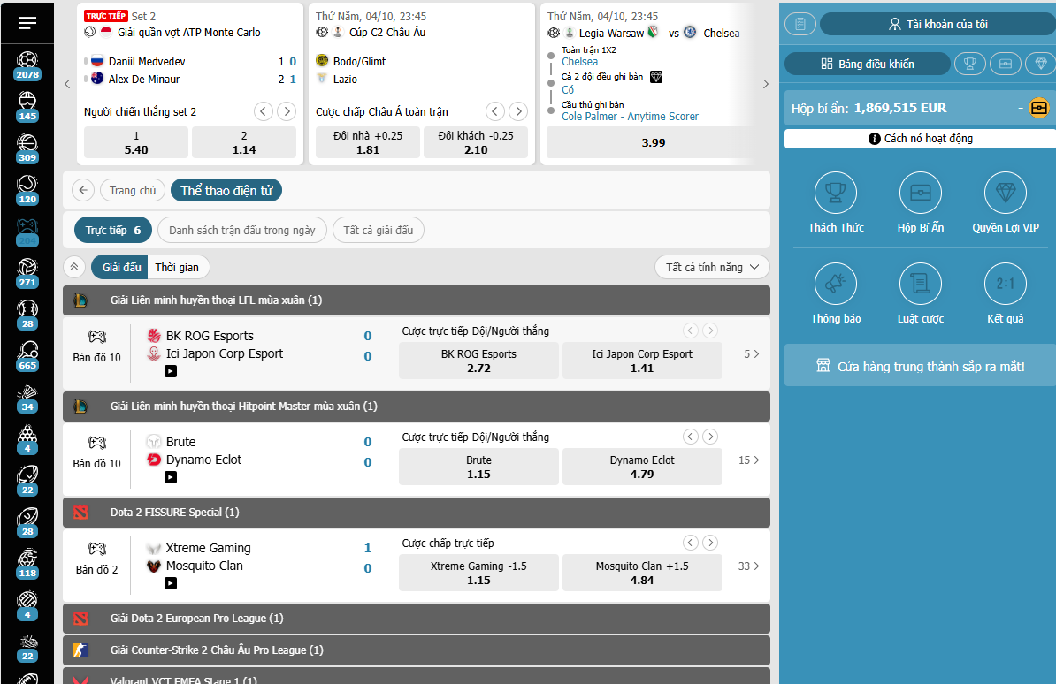Select Giải đấu grouping option

coord(121,267)
